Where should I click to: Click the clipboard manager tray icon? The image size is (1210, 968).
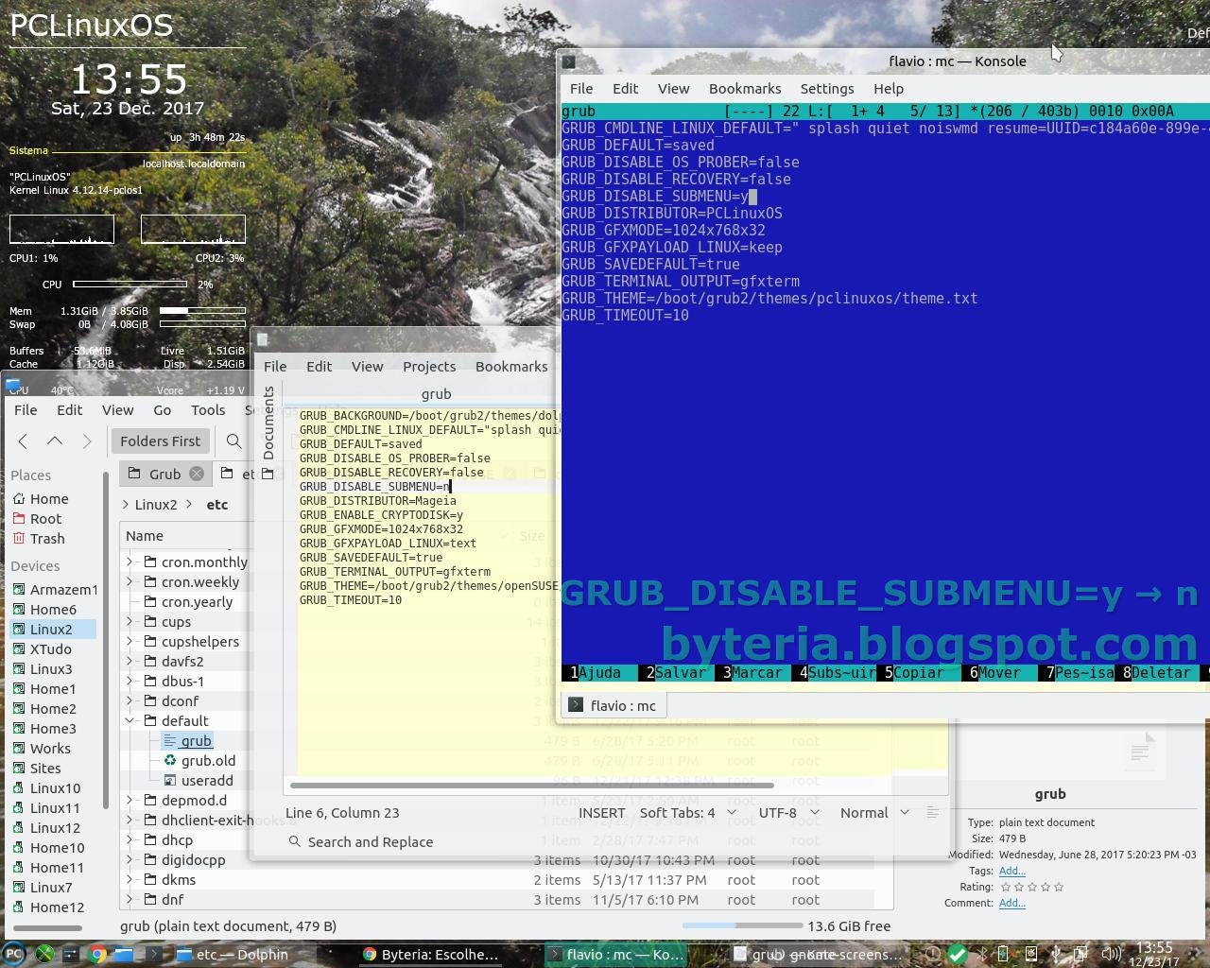1081,954
